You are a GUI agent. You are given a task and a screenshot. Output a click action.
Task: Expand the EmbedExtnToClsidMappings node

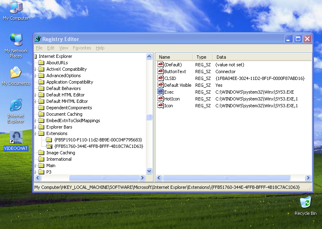[35, 121]
